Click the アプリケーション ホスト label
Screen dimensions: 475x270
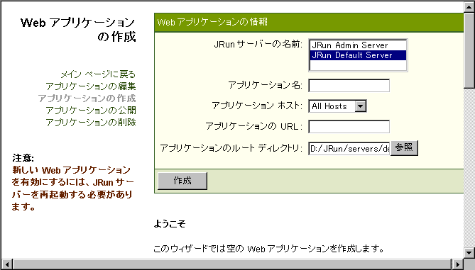(257, 106)
